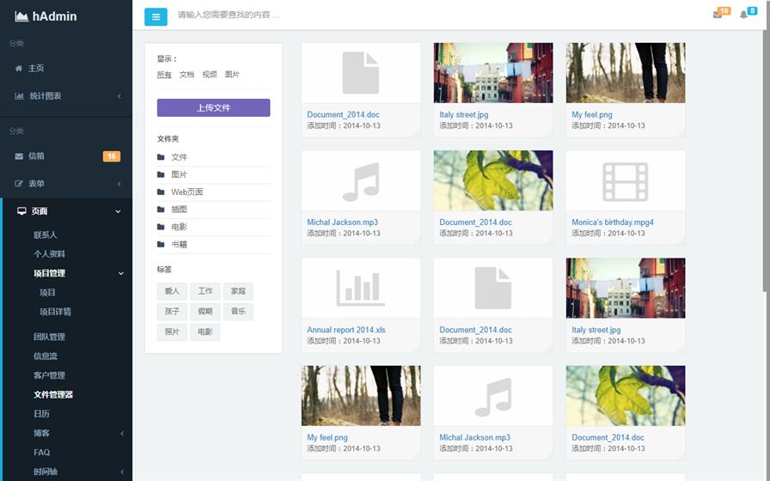Open the Michal Jackson.mp3 link in second row
The height and width of the screenshot is (481, 770).
[x=342, y=222]
